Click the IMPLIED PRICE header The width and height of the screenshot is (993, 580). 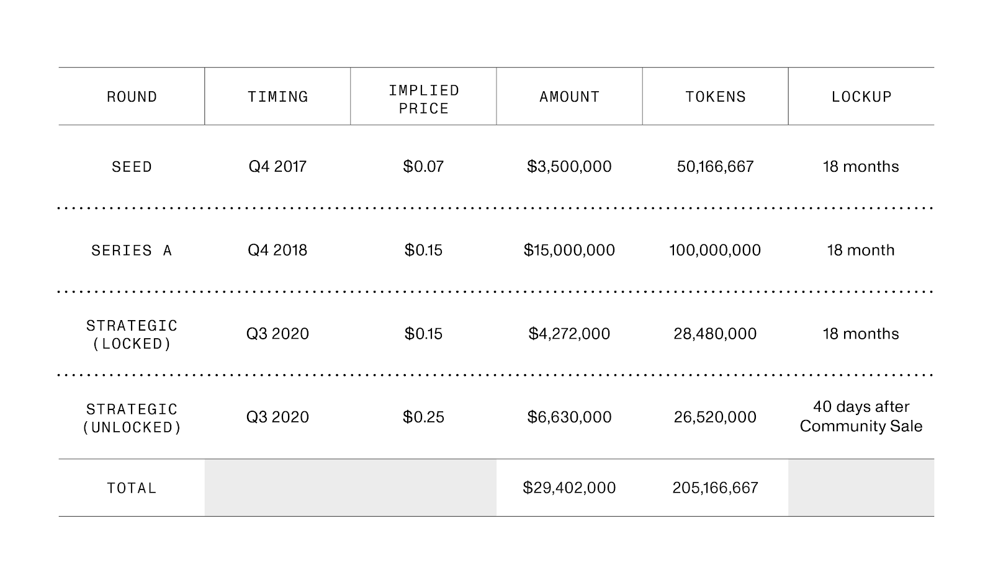pos(424,99)
